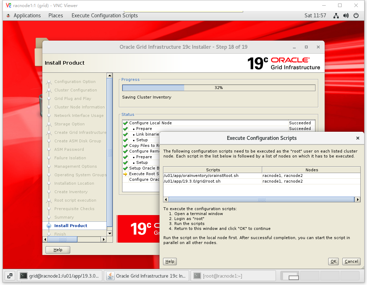Image resolution: width=367 pixels, height=285 pixels.
Task: Switch to the grid@racnode1 terminal window
Action: (60, 276)
